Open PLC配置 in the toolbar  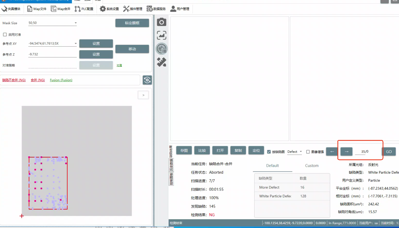[84, 9]
